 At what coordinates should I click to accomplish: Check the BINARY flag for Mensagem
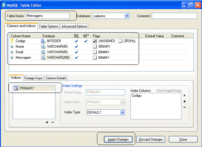95,58
